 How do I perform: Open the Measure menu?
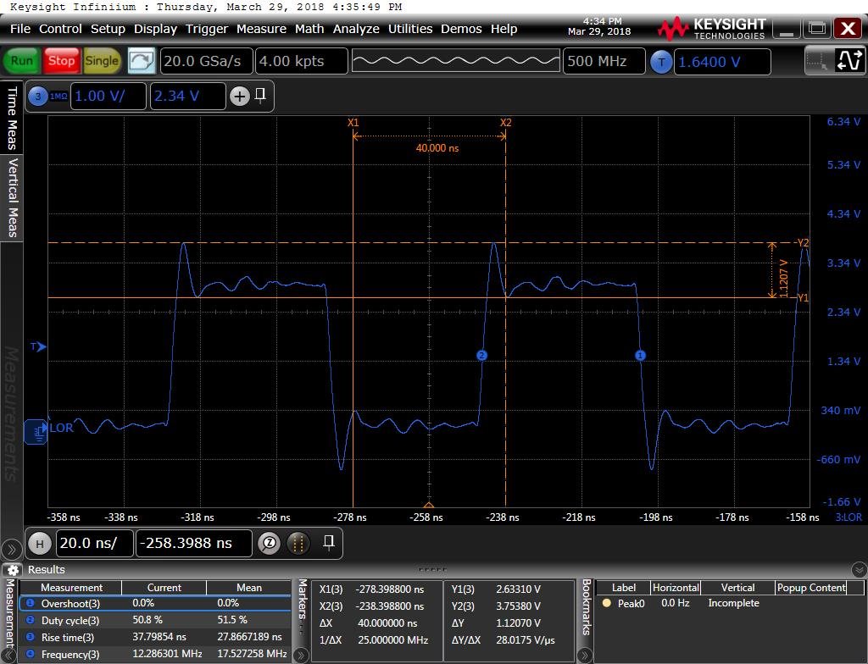pos(261,29)
